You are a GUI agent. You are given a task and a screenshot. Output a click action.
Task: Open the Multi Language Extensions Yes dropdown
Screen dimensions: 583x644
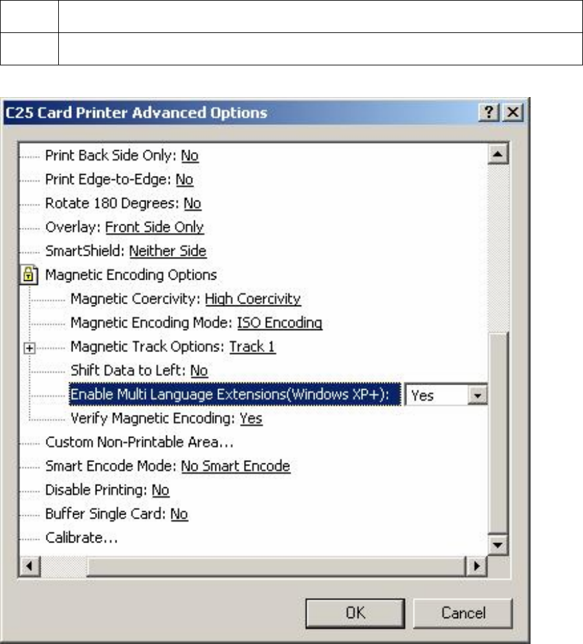click(x=478, y=395)
